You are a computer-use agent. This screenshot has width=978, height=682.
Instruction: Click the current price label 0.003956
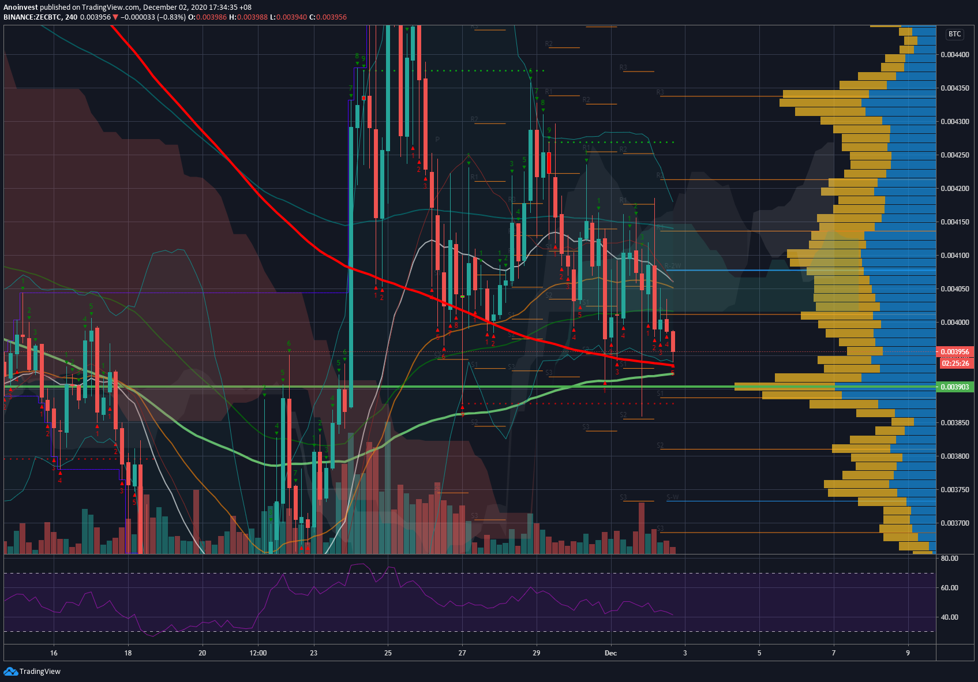point(955,351)
